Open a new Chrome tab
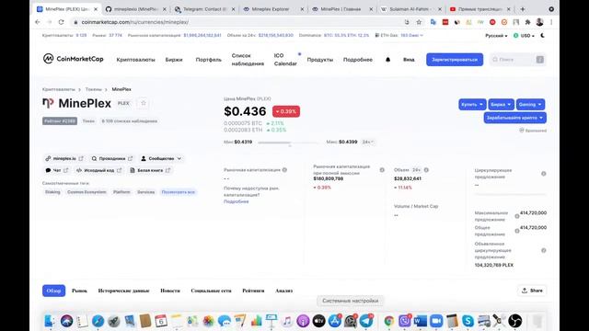Screen dimensions: 589x331 click(523, 9)
